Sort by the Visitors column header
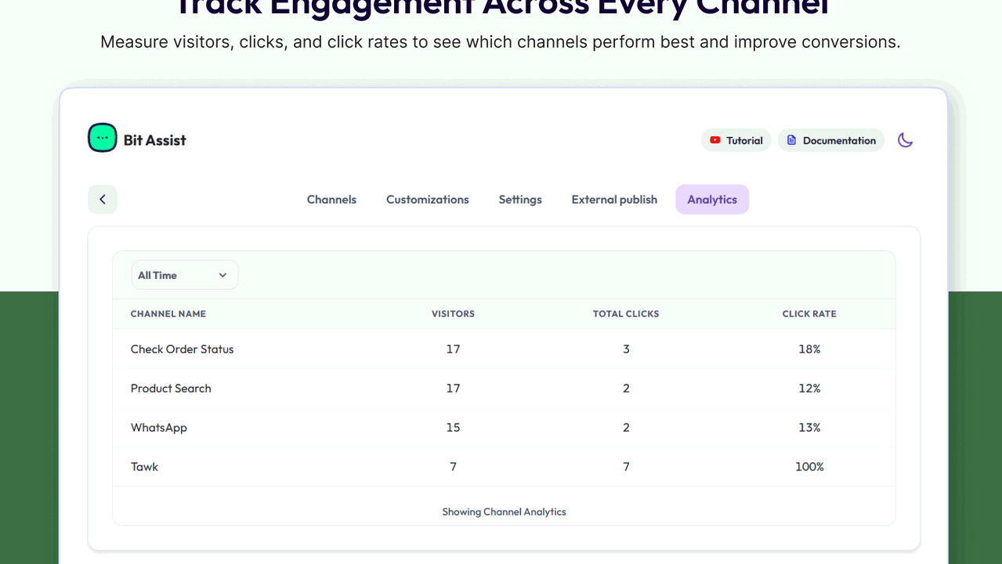This screenshot has height=564, width=1002. point(453,313)
